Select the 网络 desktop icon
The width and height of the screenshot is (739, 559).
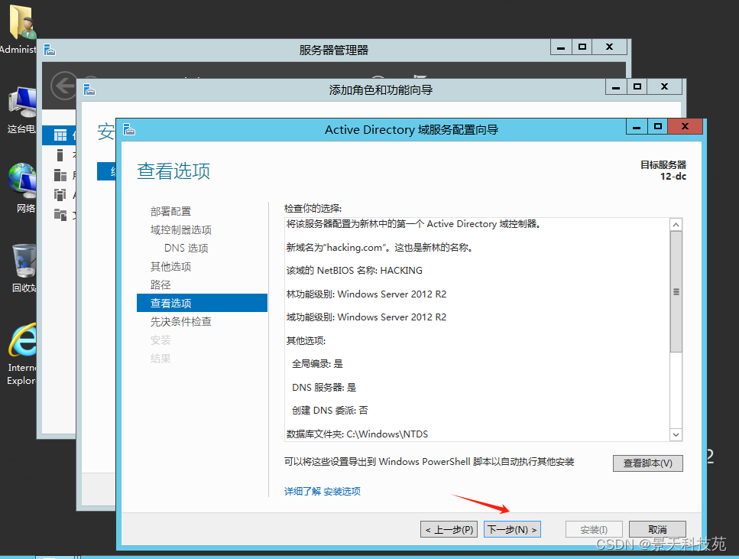click(x=22, y=188)
